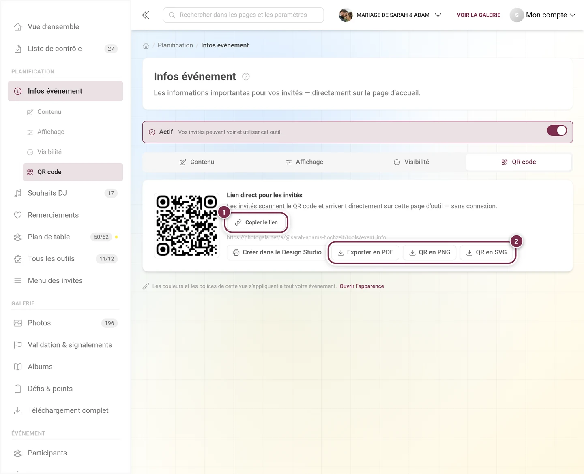Switch to the Contenu tab
Screen dimensions: 584x474
(x=197, y=162)
